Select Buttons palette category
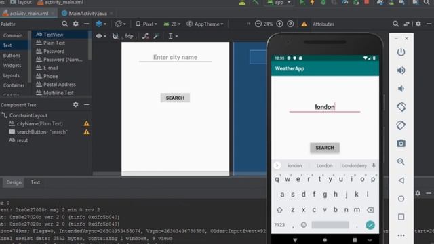This screenshot has width=434, height=244. (x=12, y=56)
